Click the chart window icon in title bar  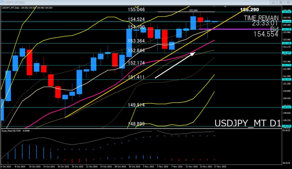click(2, 2)
